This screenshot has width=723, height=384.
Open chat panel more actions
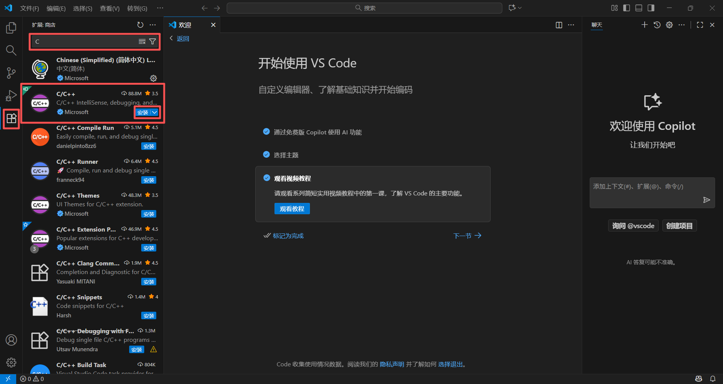tap(682, 25)
